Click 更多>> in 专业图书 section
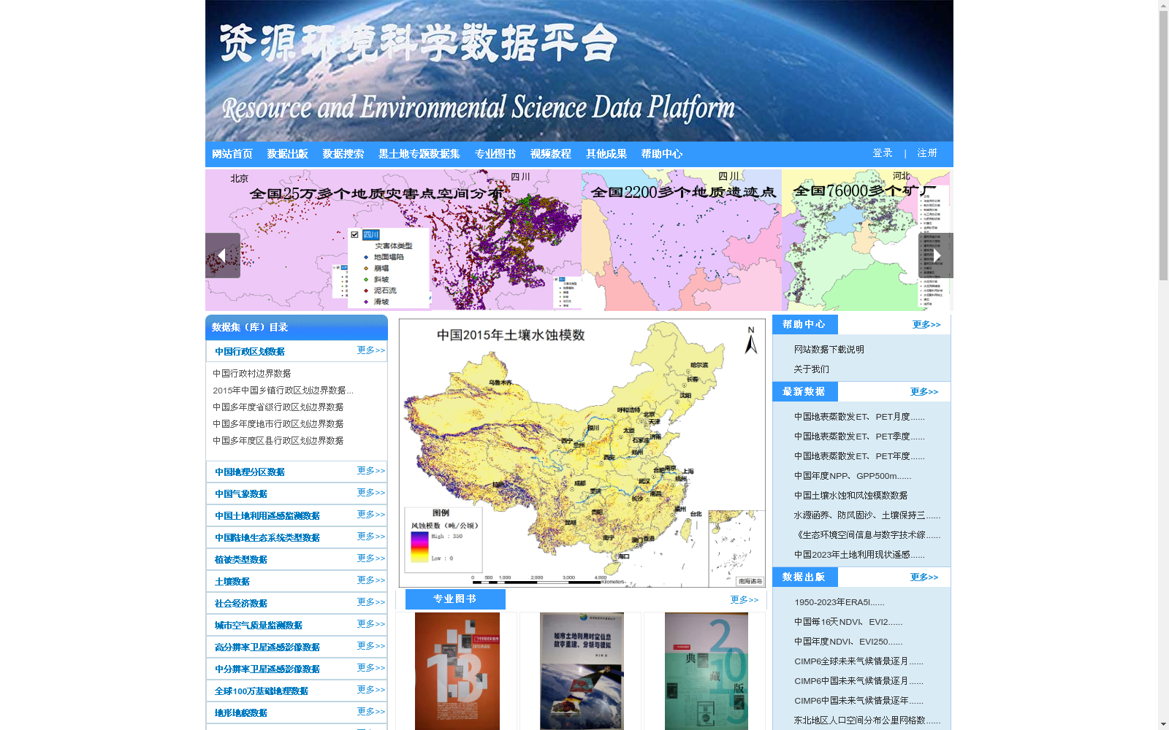This screenshot has width=1169, height=730. [x=745, y=600]
